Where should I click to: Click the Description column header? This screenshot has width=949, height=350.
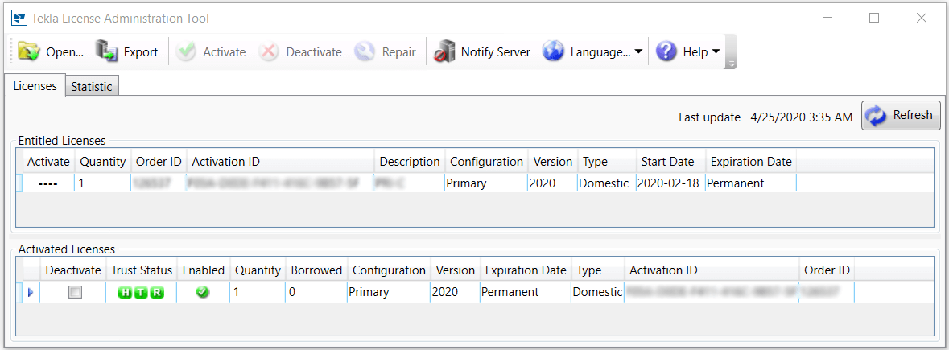click(x=410, y=162)
